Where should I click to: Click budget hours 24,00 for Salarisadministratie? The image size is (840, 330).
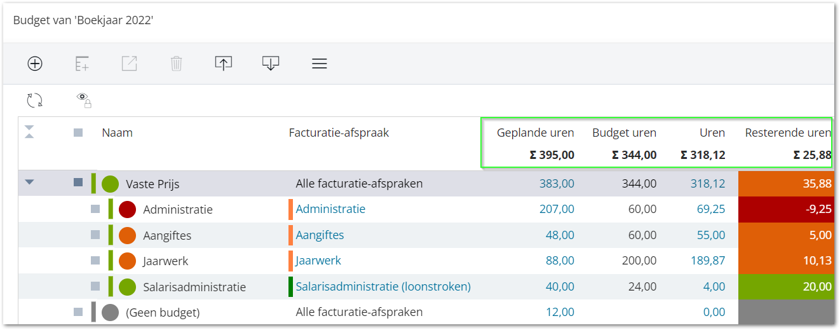(642, 286)
